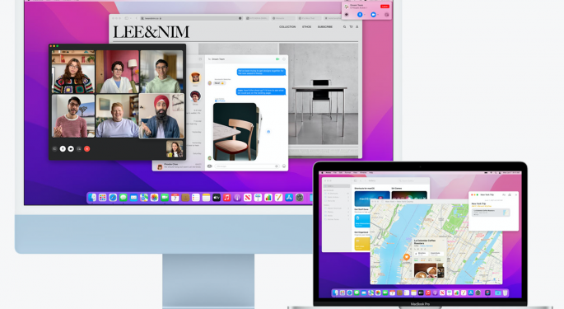This screenshot has height=309, width=564.
Task: Open Finder in the iMac dock
Action: pyautogui.click(x=92, y=198)
